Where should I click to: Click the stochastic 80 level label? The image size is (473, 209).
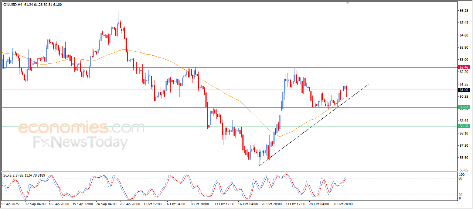click(460, 178)
